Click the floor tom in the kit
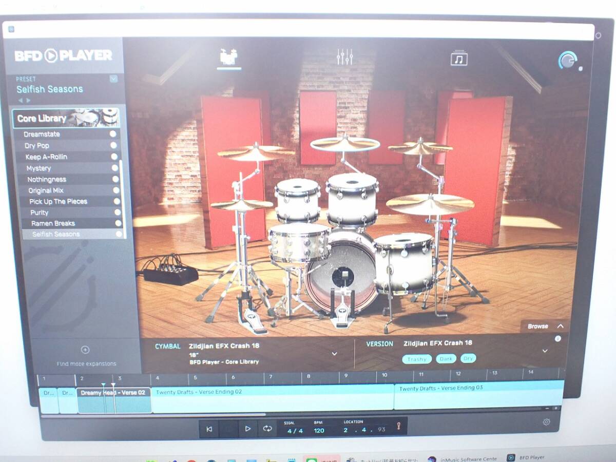Viewport: 616px width, 462px height. pyautogui.click(x=404, y=263)
